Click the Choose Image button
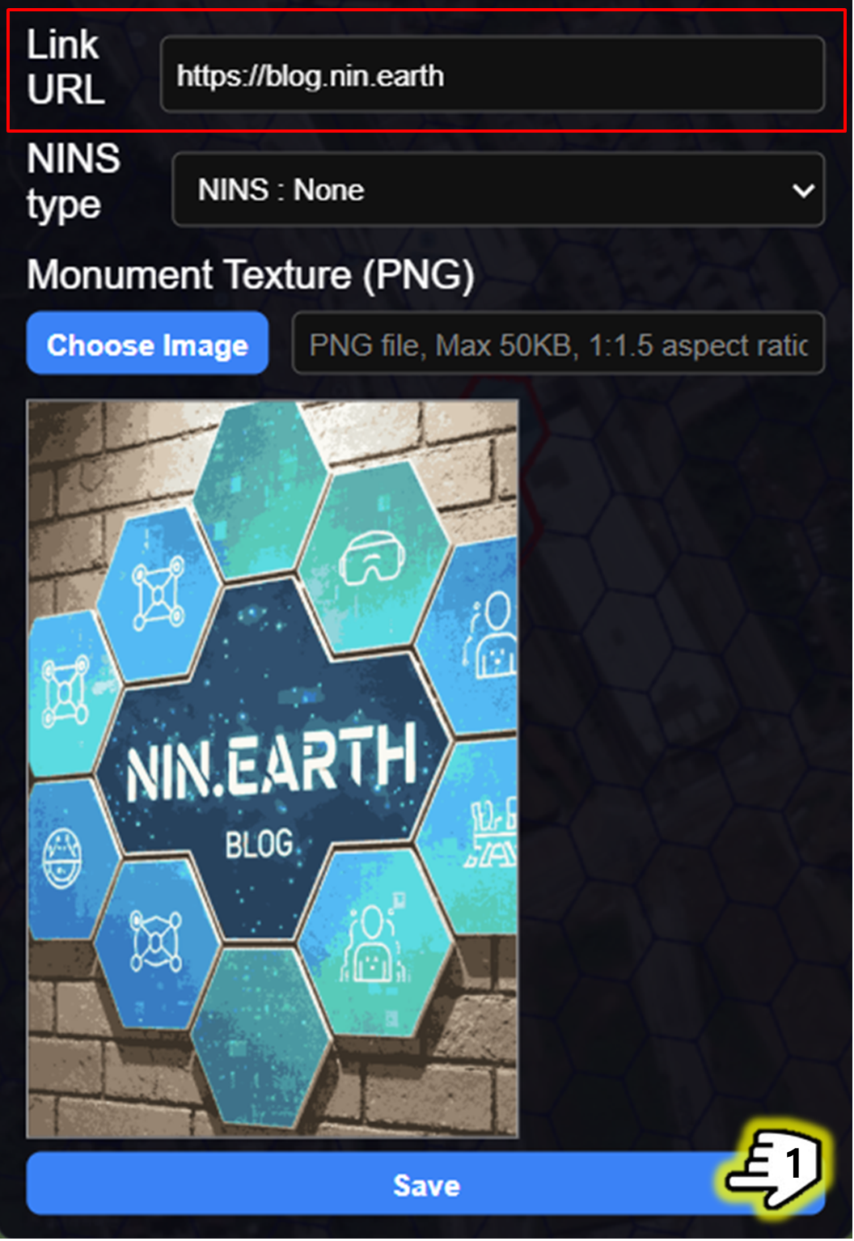 147,344
